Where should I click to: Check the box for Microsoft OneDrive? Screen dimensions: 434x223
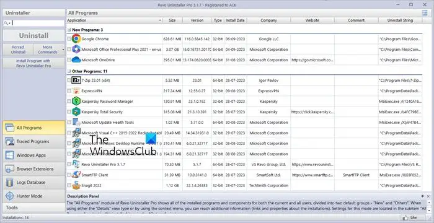(x=69, y=60)
